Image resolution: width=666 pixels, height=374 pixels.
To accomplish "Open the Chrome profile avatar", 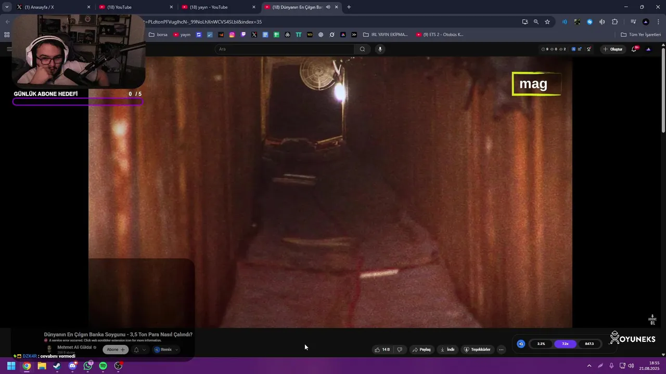I will (646, 22).
